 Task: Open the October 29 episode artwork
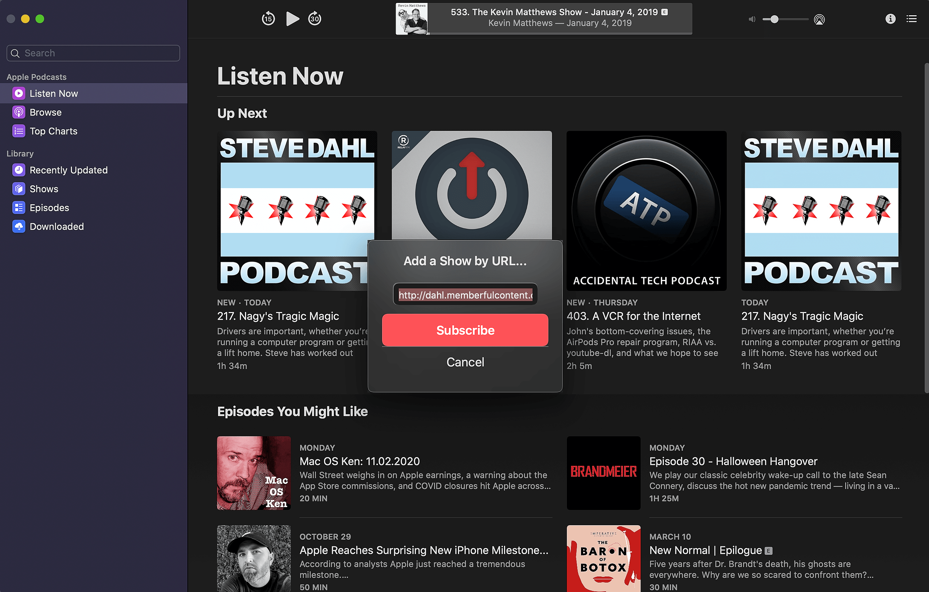(x=254, y=559)
